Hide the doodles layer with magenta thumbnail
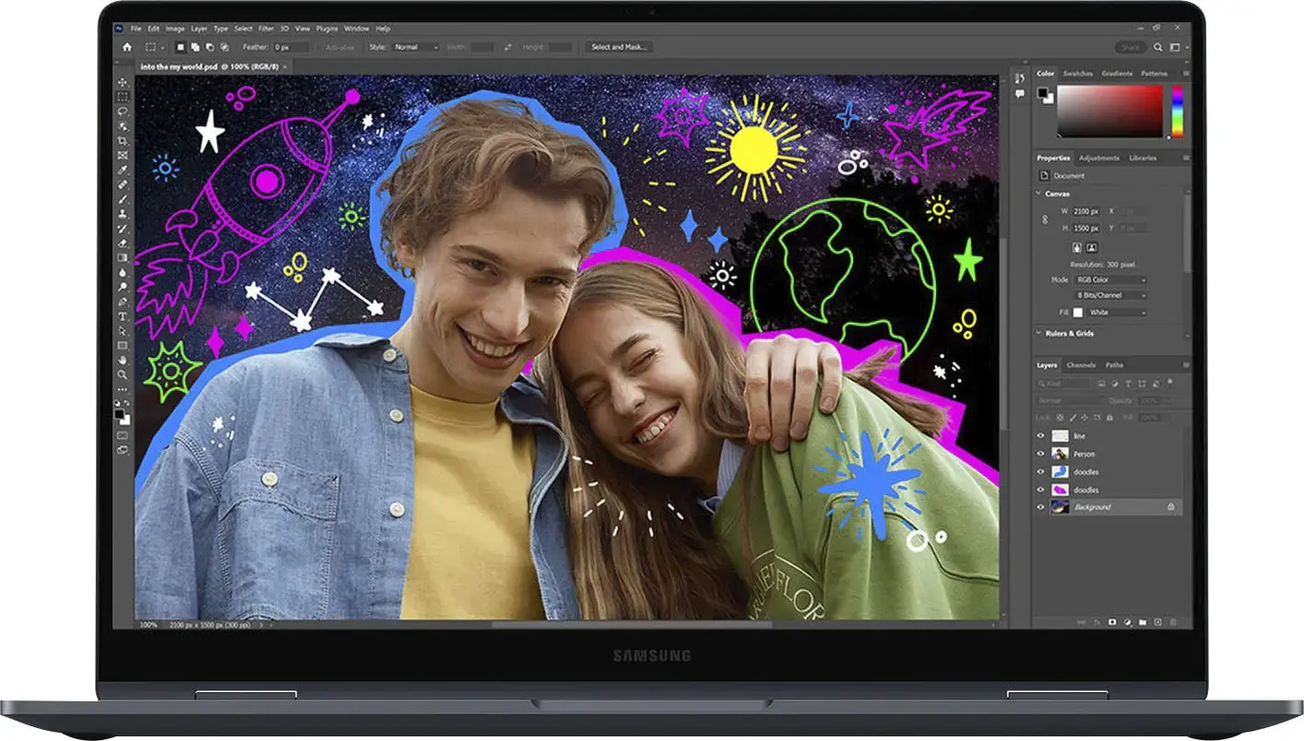This screenshot has width=1304, height=741. [1040, 489]
